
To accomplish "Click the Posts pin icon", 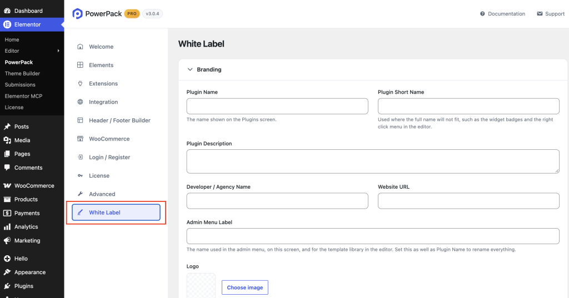I will point(7,127).
